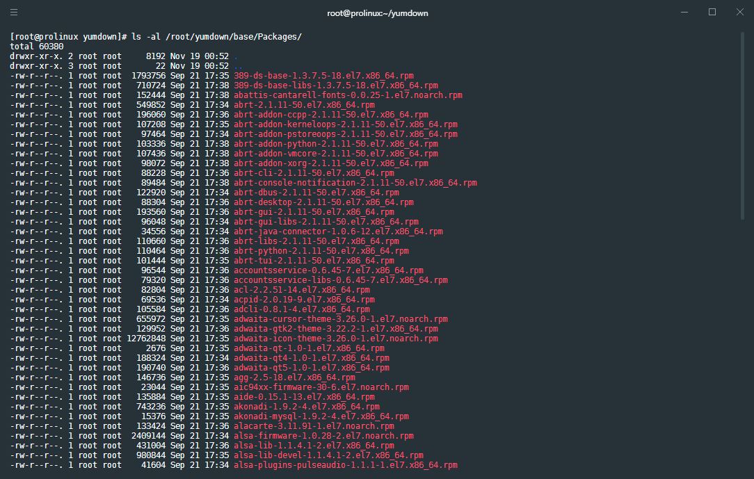The width and height of the screenshot is (754, 479).
Task: Select alacarte-3.11.91-1.el7.noarch.rpm filename
Action: (314, 425)
